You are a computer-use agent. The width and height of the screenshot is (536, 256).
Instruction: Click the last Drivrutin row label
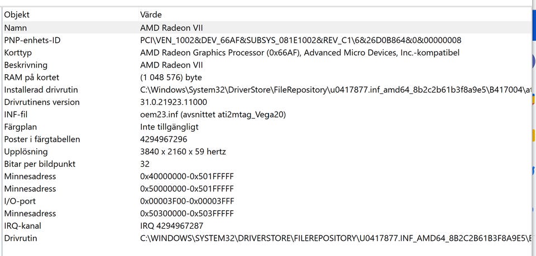tap(21, 238)
